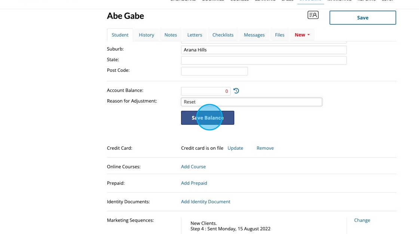Click the Post Code input field
This screenshot has width=419, height=234.
[x=214, y=71]
